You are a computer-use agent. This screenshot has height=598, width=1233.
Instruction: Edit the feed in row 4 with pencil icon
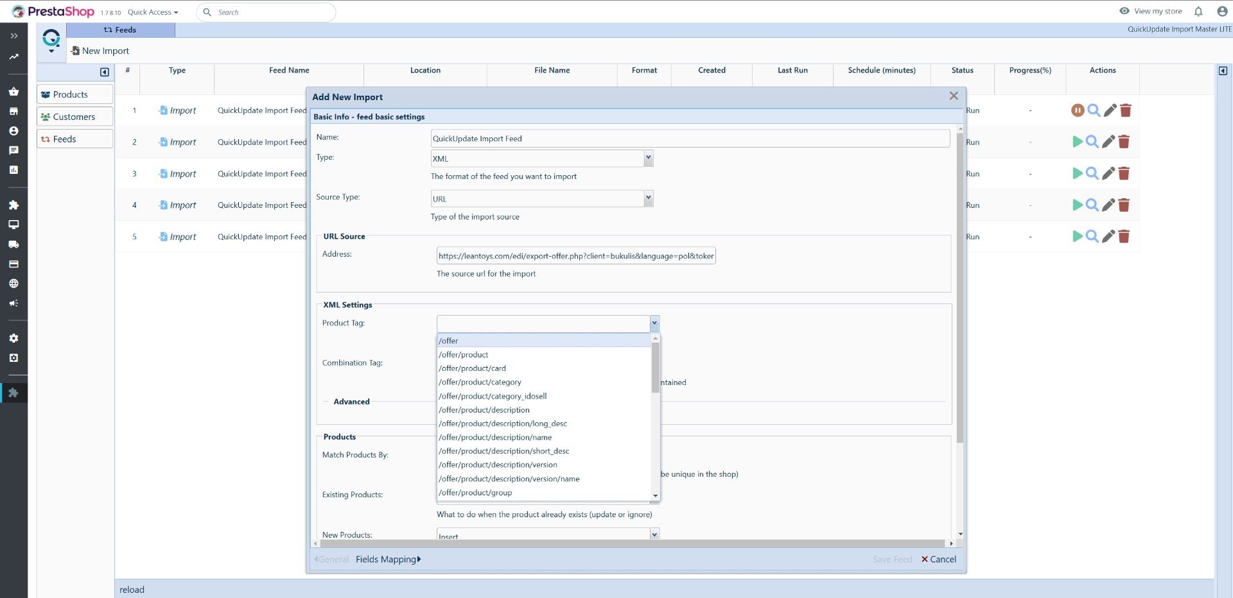point(1108,205)
